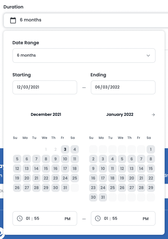Click the start time minutes 55
The height and width of the screenshot is (239, 168).
click(37, 218)
